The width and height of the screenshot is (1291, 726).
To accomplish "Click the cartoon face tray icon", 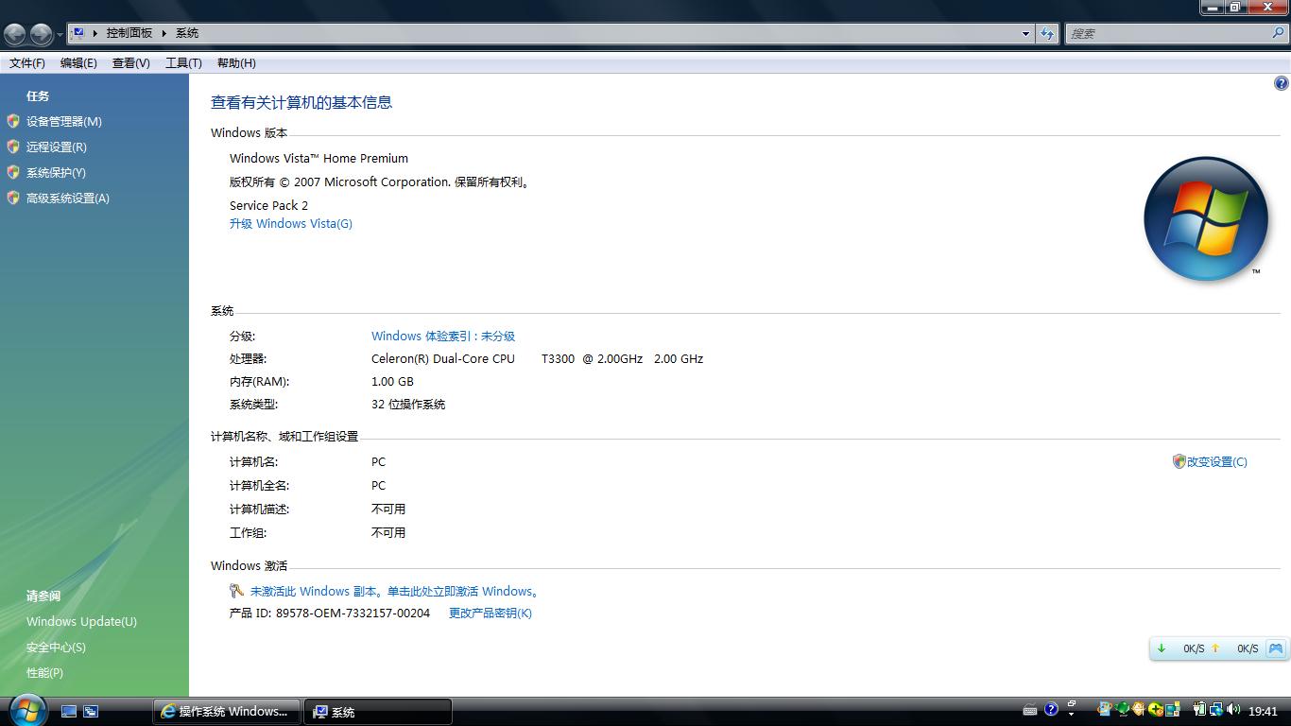I will click(1139, 709).
